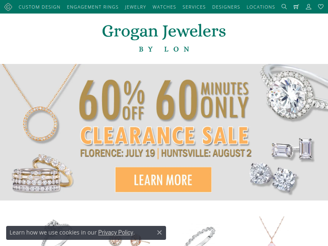Open the shopping cart icon
This screenshot has height=246, width=328.
pyautogui.click(x=296, y=7)
